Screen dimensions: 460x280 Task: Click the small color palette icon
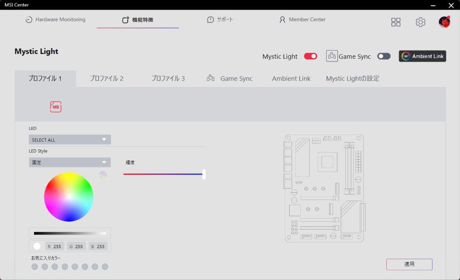[x=103, y=175]
